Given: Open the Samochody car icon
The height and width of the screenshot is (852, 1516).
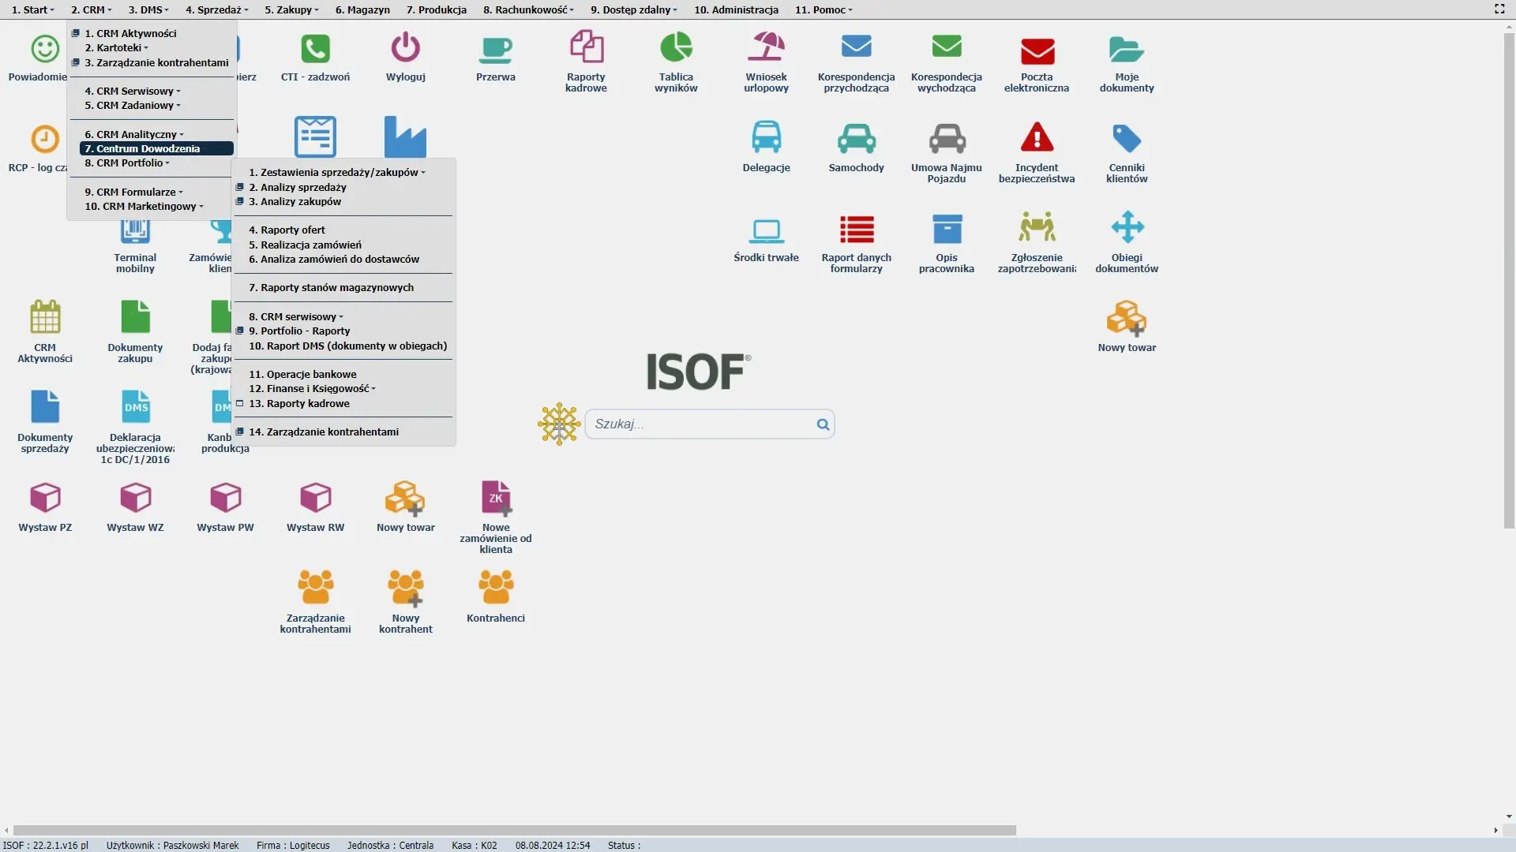Looking at the screenshot, I should tap(856, 138).
